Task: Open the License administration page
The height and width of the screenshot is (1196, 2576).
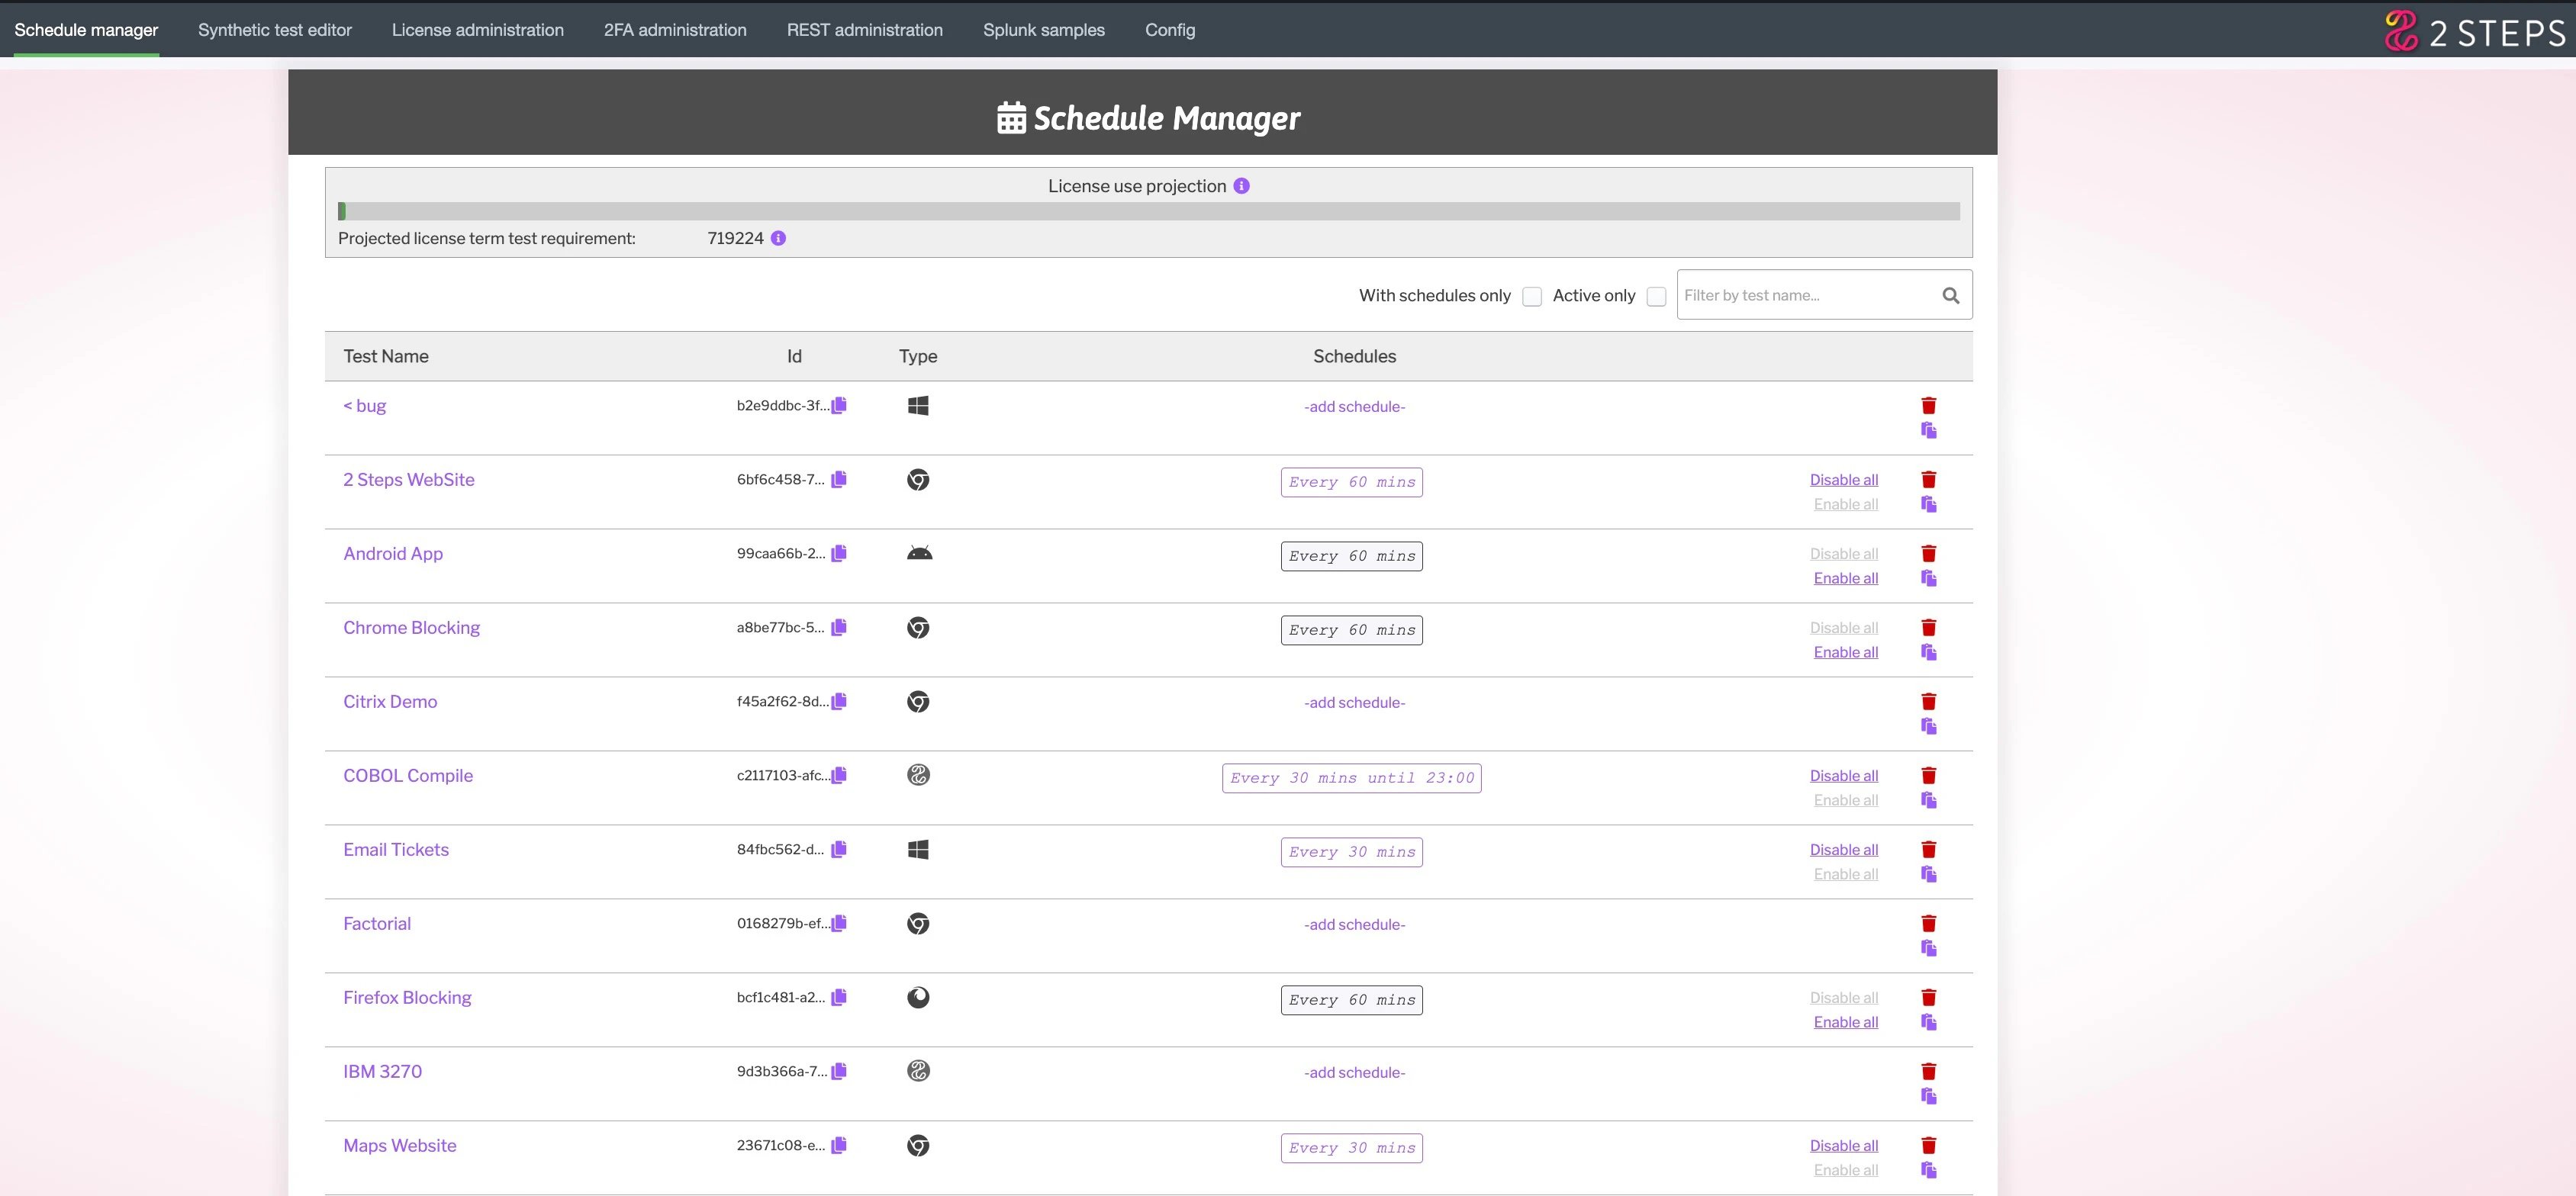Action: [x=478, y=30]
